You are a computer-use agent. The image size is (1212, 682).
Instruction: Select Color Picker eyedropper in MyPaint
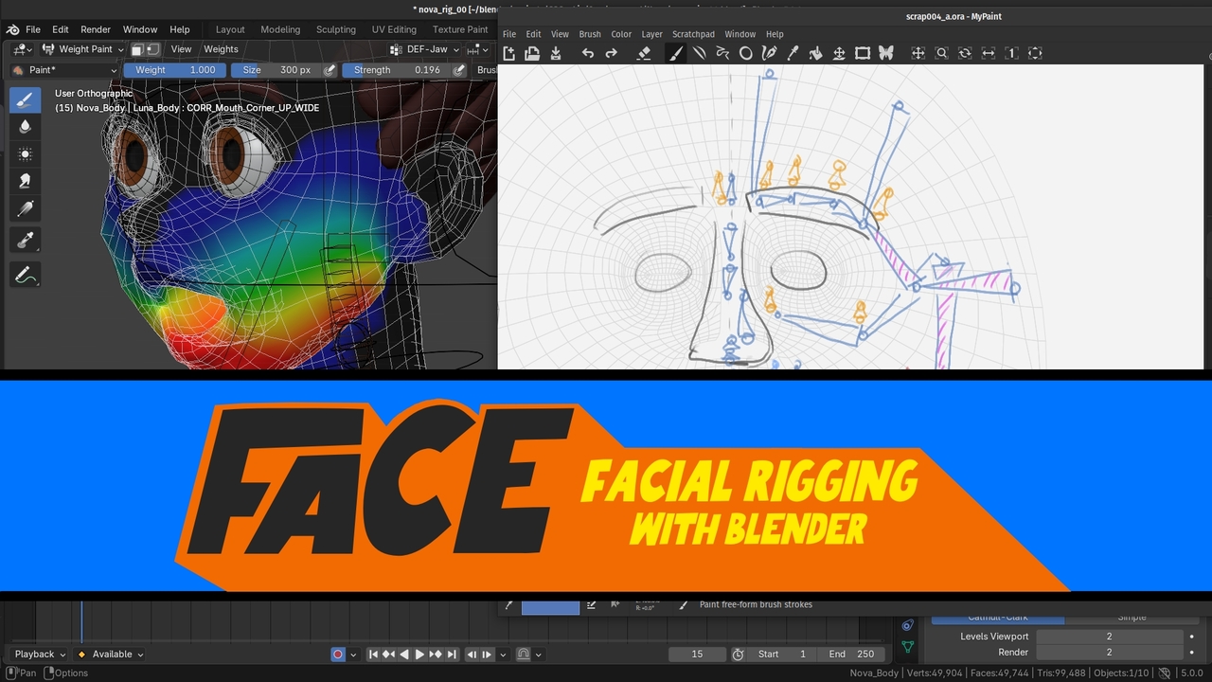[x=793, y=53]
